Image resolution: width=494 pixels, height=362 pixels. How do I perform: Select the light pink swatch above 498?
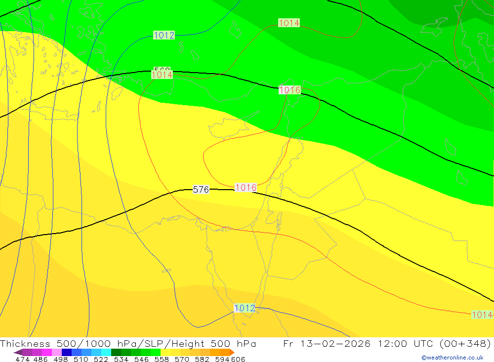(x=57, y=352)
